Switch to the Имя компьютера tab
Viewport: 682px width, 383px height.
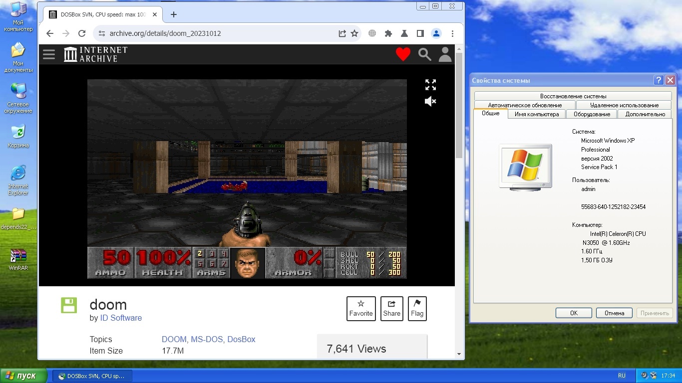point(537,114)
